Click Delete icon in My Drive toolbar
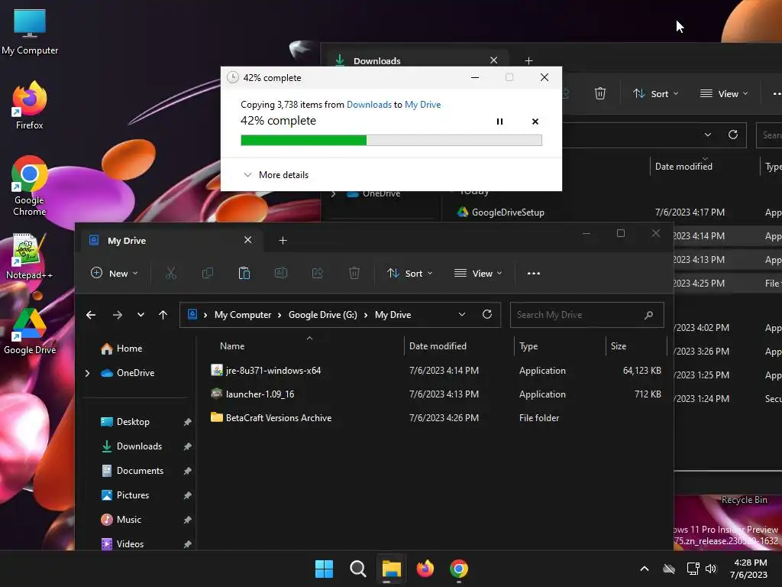 [x=354, y=273]
